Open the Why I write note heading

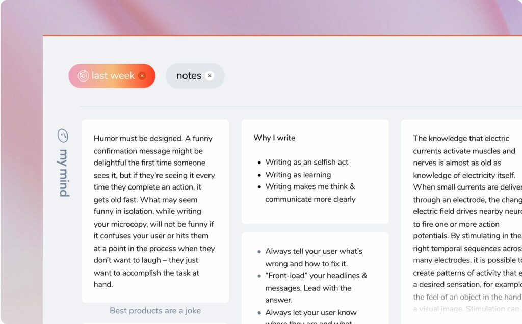click(x=274, y=138)
